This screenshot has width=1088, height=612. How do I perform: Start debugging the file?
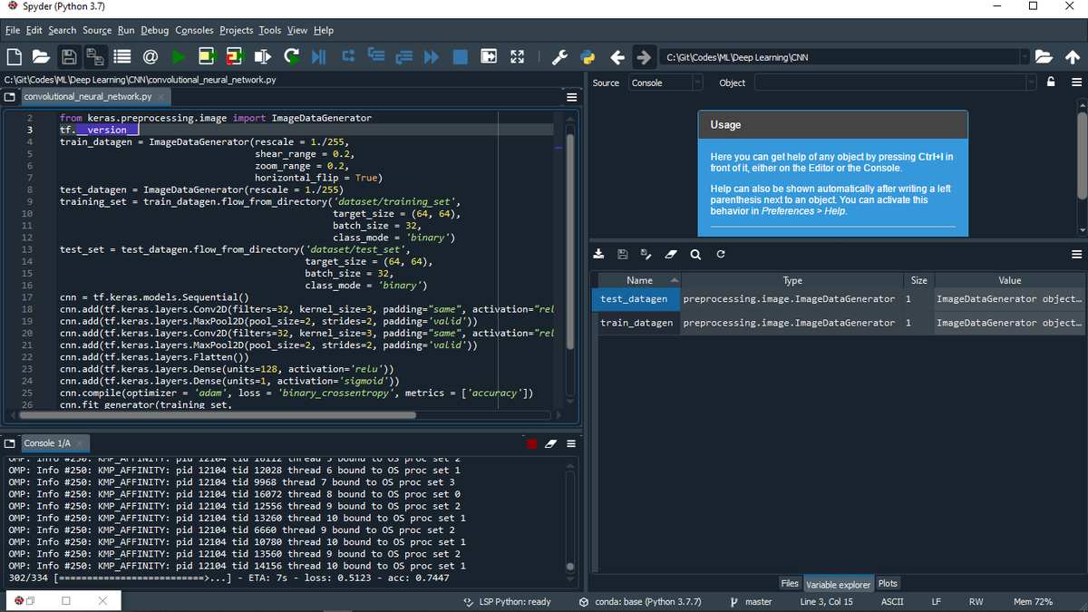[x=319, y=56]
